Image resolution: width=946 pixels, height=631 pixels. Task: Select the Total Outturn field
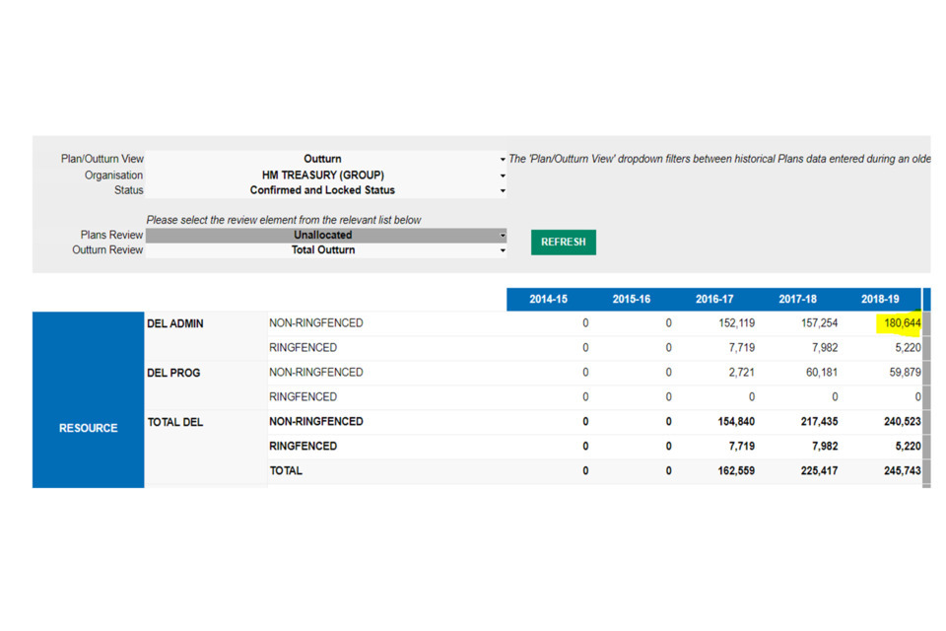322,250
